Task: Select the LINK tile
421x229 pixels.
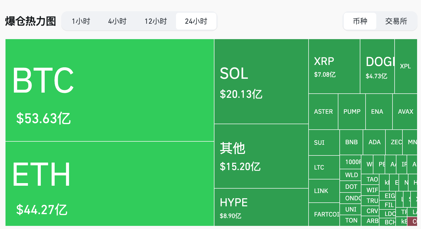Action: pos(324,191)
